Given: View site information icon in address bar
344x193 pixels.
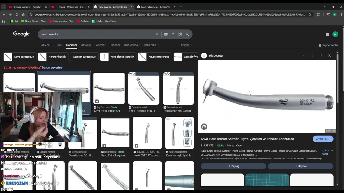Looking at the screenshot, I should tap(31, 14).
